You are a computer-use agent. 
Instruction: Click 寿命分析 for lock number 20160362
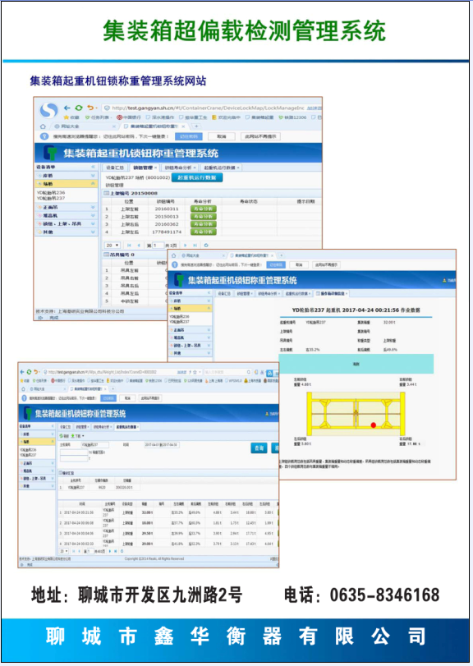(x=204, y=224)
